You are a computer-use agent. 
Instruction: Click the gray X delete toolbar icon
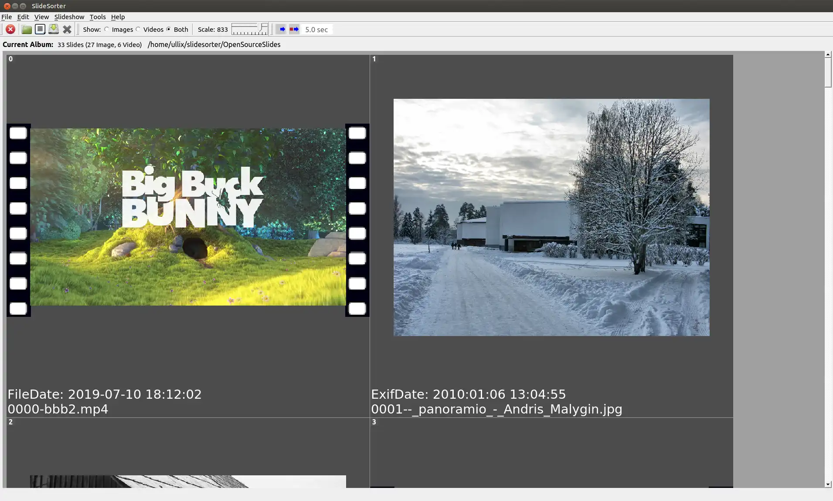tap(67, 29)
